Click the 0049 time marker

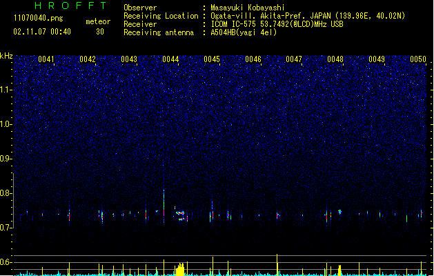click(377, 59)
